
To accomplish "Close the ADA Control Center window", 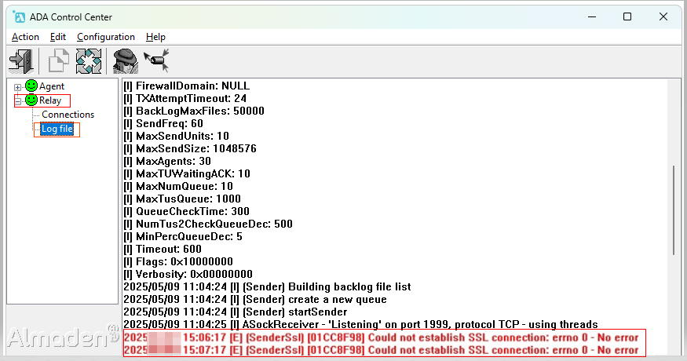I will click(x=663, y=17).
